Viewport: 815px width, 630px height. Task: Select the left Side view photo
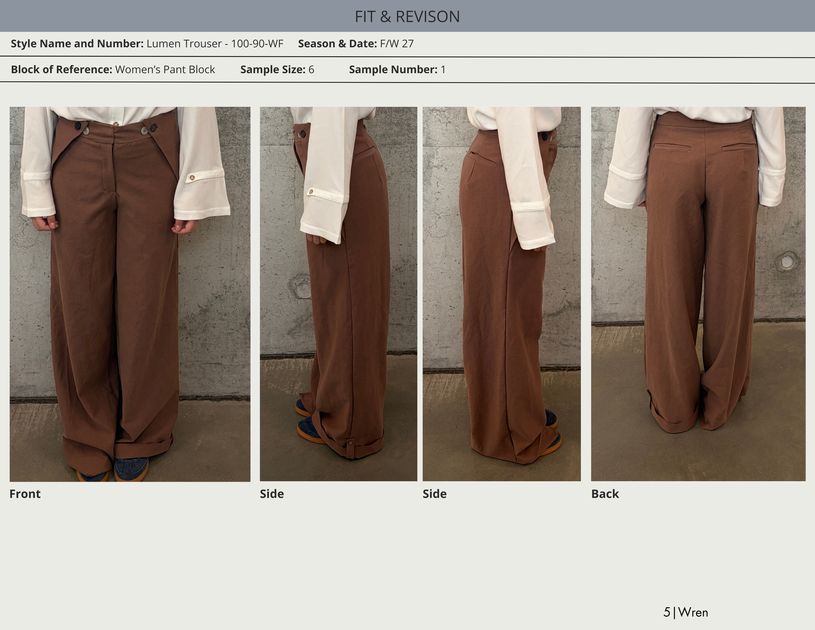coord(338,294)
